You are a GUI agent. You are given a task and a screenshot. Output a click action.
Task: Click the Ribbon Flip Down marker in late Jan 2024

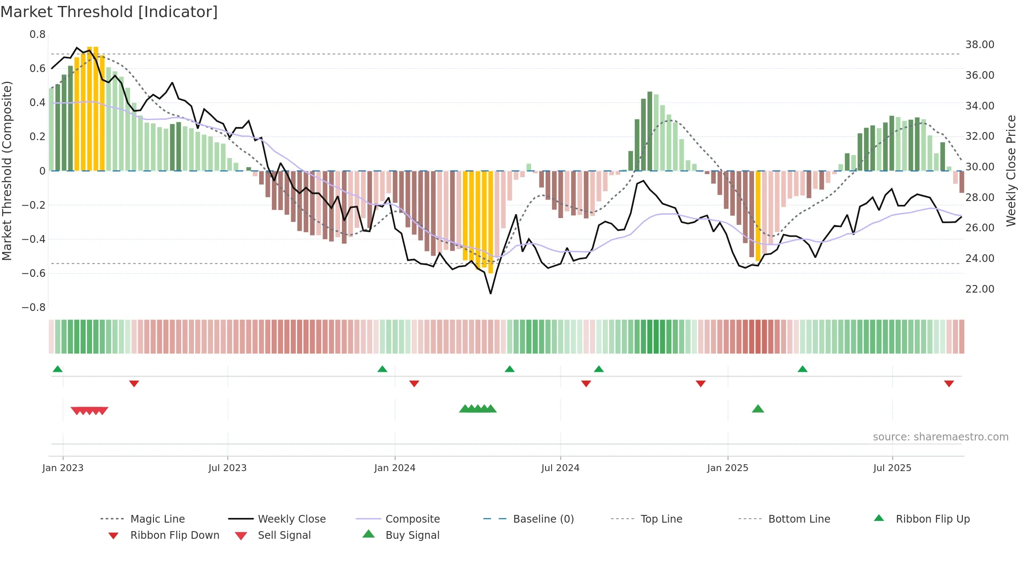click(414, 384)
